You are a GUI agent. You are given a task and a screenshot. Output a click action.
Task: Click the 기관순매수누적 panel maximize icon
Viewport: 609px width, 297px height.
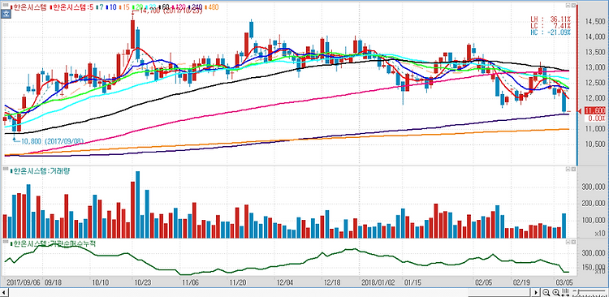coord(572,241)
